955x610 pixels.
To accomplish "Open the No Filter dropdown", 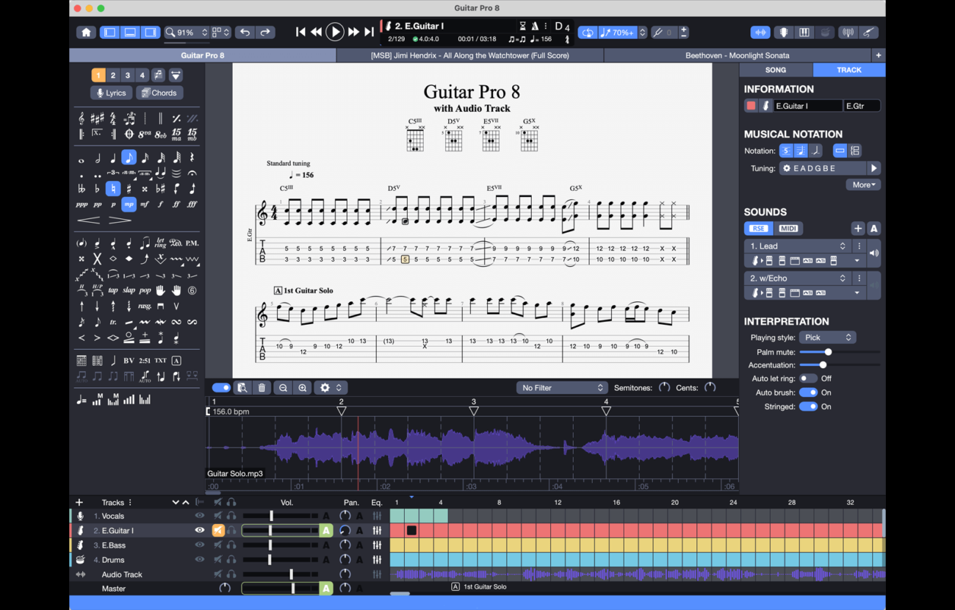I will [x=562, y=387].
